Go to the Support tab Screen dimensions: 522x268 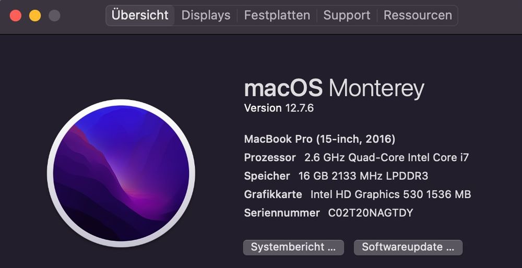point(347,15)
